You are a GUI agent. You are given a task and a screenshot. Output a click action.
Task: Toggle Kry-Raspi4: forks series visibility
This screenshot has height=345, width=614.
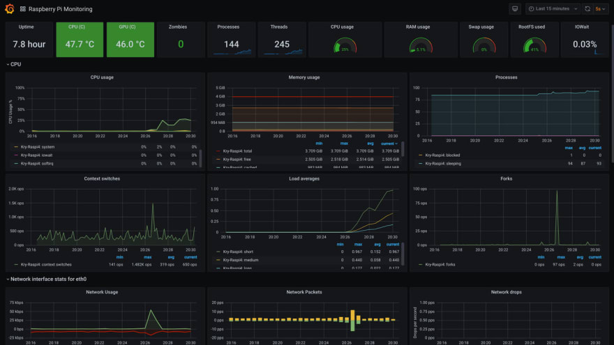pos(440,264)
